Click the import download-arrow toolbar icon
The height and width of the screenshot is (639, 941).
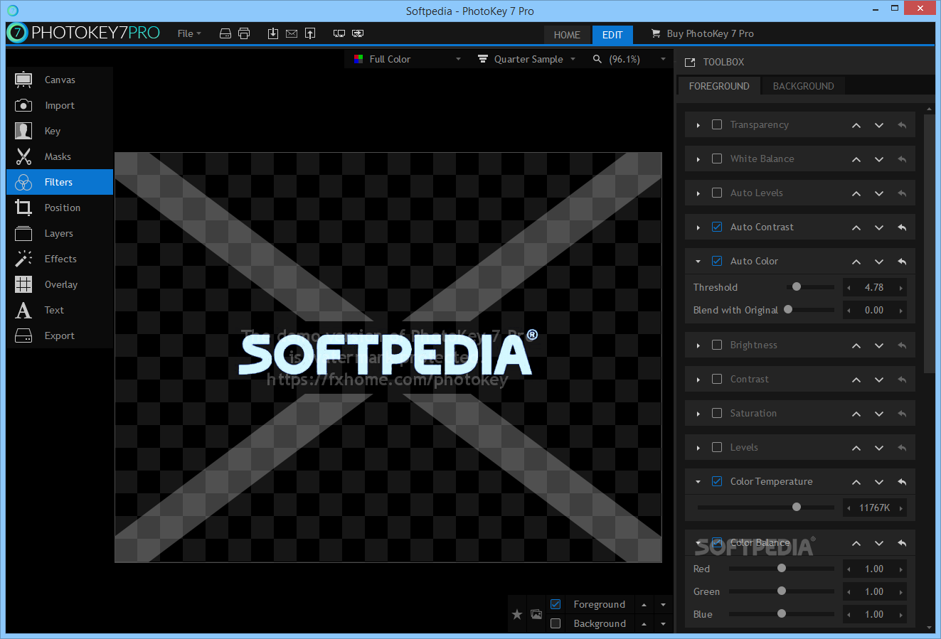pyautogui.click(x=273, y=33)
